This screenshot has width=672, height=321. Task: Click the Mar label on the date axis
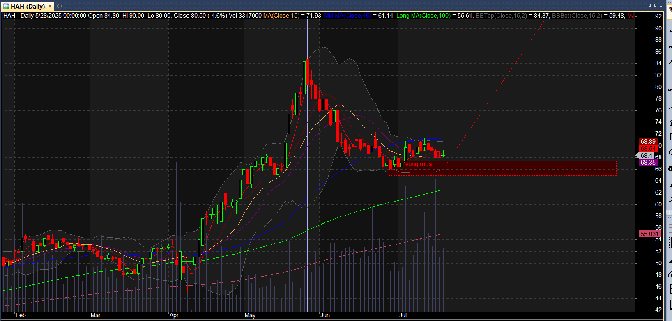(x=95, y=315)
